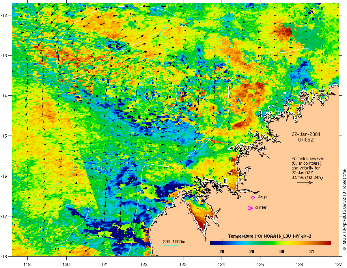Click the 'Altimetric sealevel' caption
The image size is (347, 268).
click(x=308, y=158)
